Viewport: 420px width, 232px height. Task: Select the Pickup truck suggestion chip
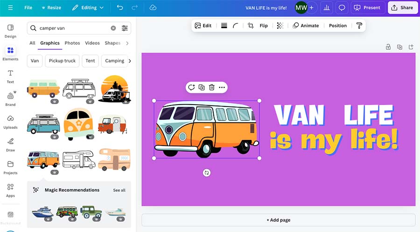(62, 61)
